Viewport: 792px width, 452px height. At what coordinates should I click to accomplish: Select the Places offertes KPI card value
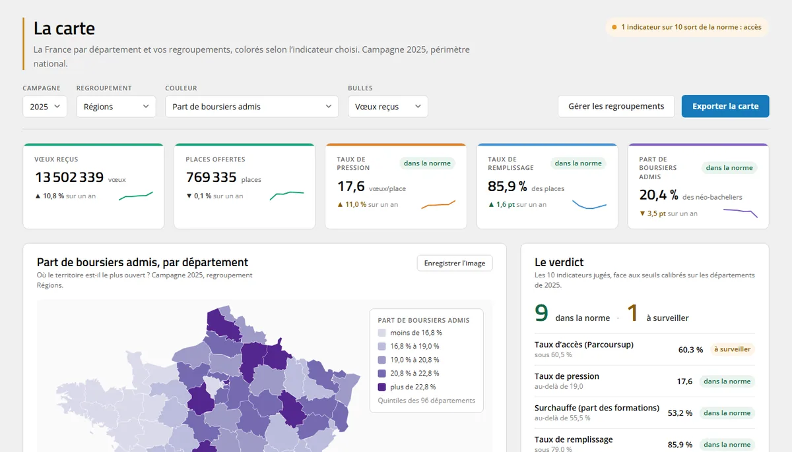(x=211, y=177)
